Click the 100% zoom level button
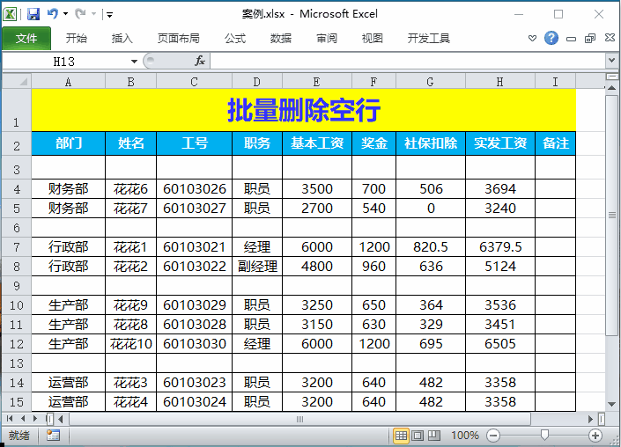 [465, 436]
